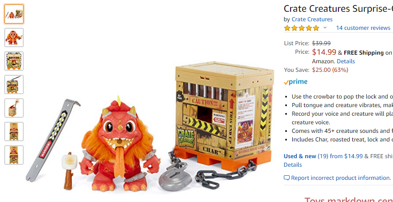The image size is (393, 202).
Task: Click Details link below used offers
Action: point(293,165)
